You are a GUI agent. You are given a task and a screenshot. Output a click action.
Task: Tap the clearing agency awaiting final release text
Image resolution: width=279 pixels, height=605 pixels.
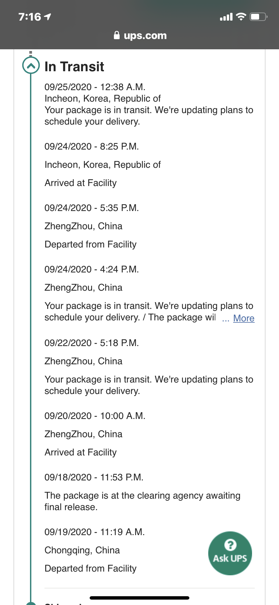point(143,501)
